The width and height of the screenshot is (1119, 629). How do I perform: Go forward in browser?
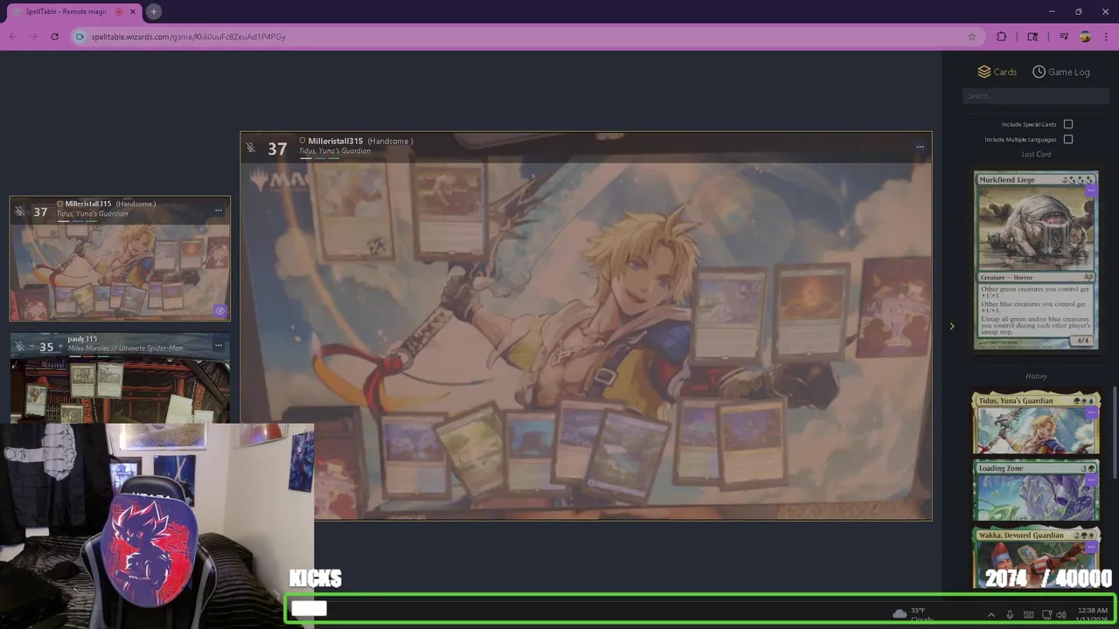click(x=33, y=37)
